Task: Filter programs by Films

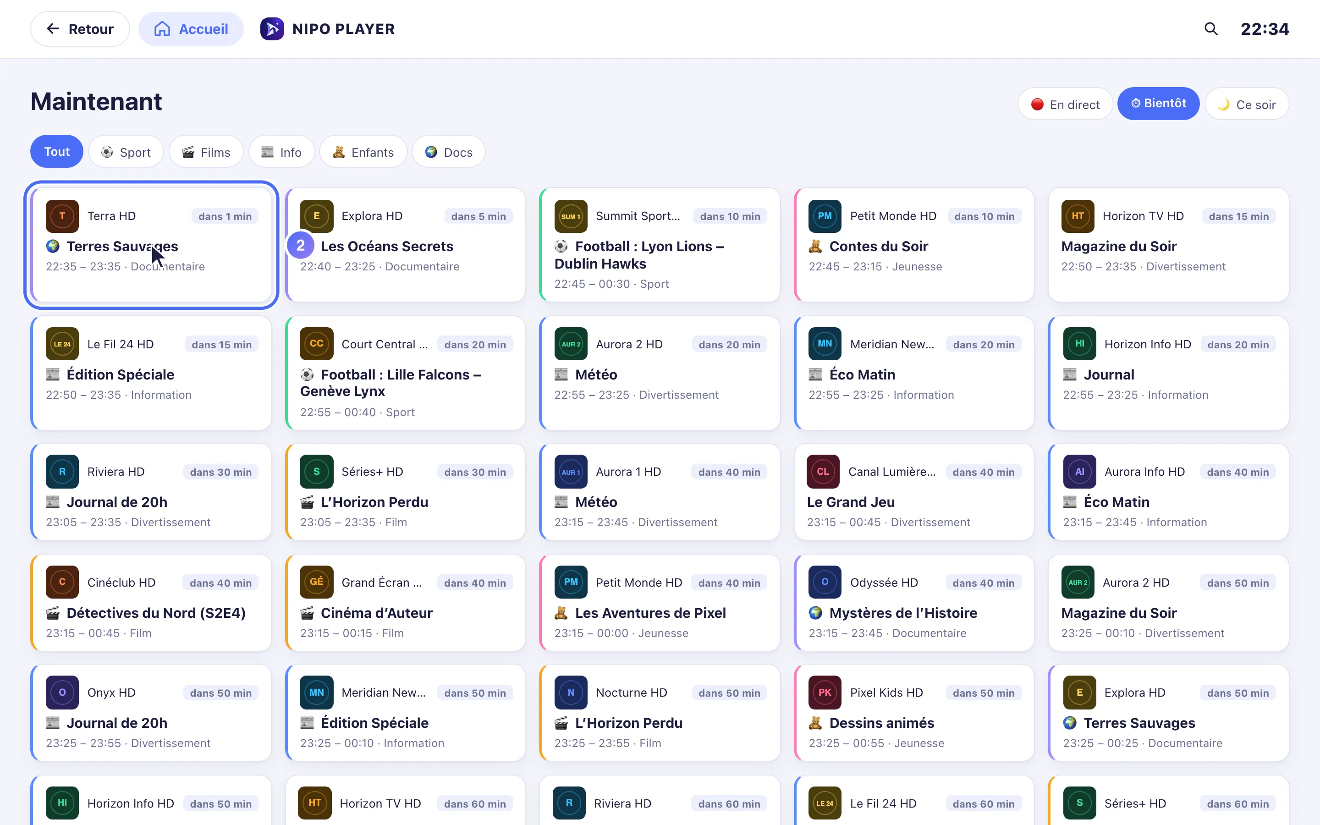Action: point(206,152)
